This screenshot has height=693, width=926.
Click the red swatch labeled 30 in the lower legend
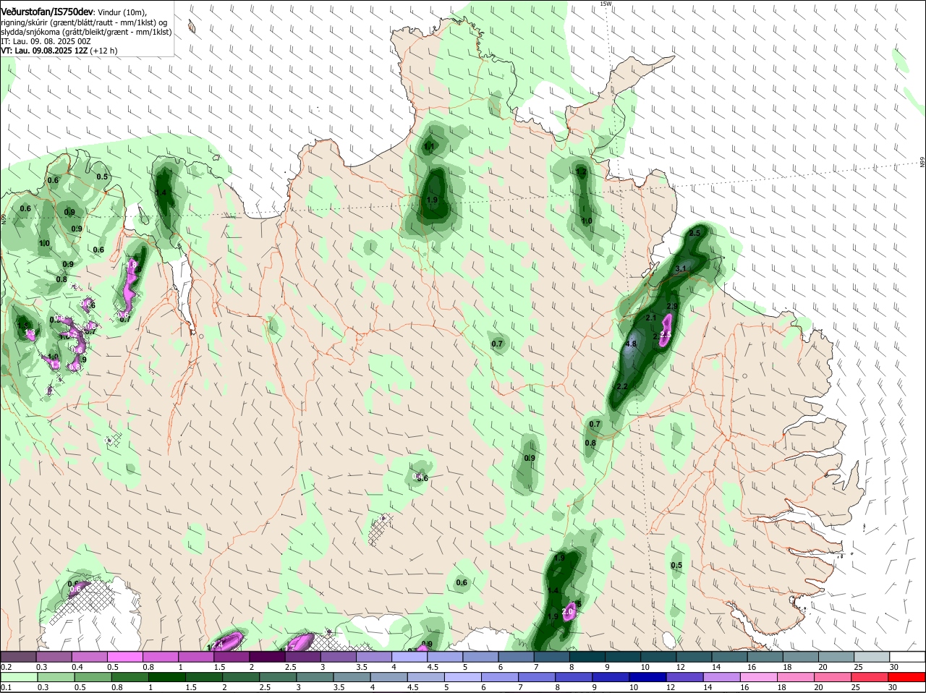907,677
